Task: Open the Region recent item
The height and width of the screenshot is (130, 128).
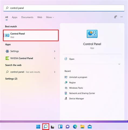Action: tap(72, 82)
